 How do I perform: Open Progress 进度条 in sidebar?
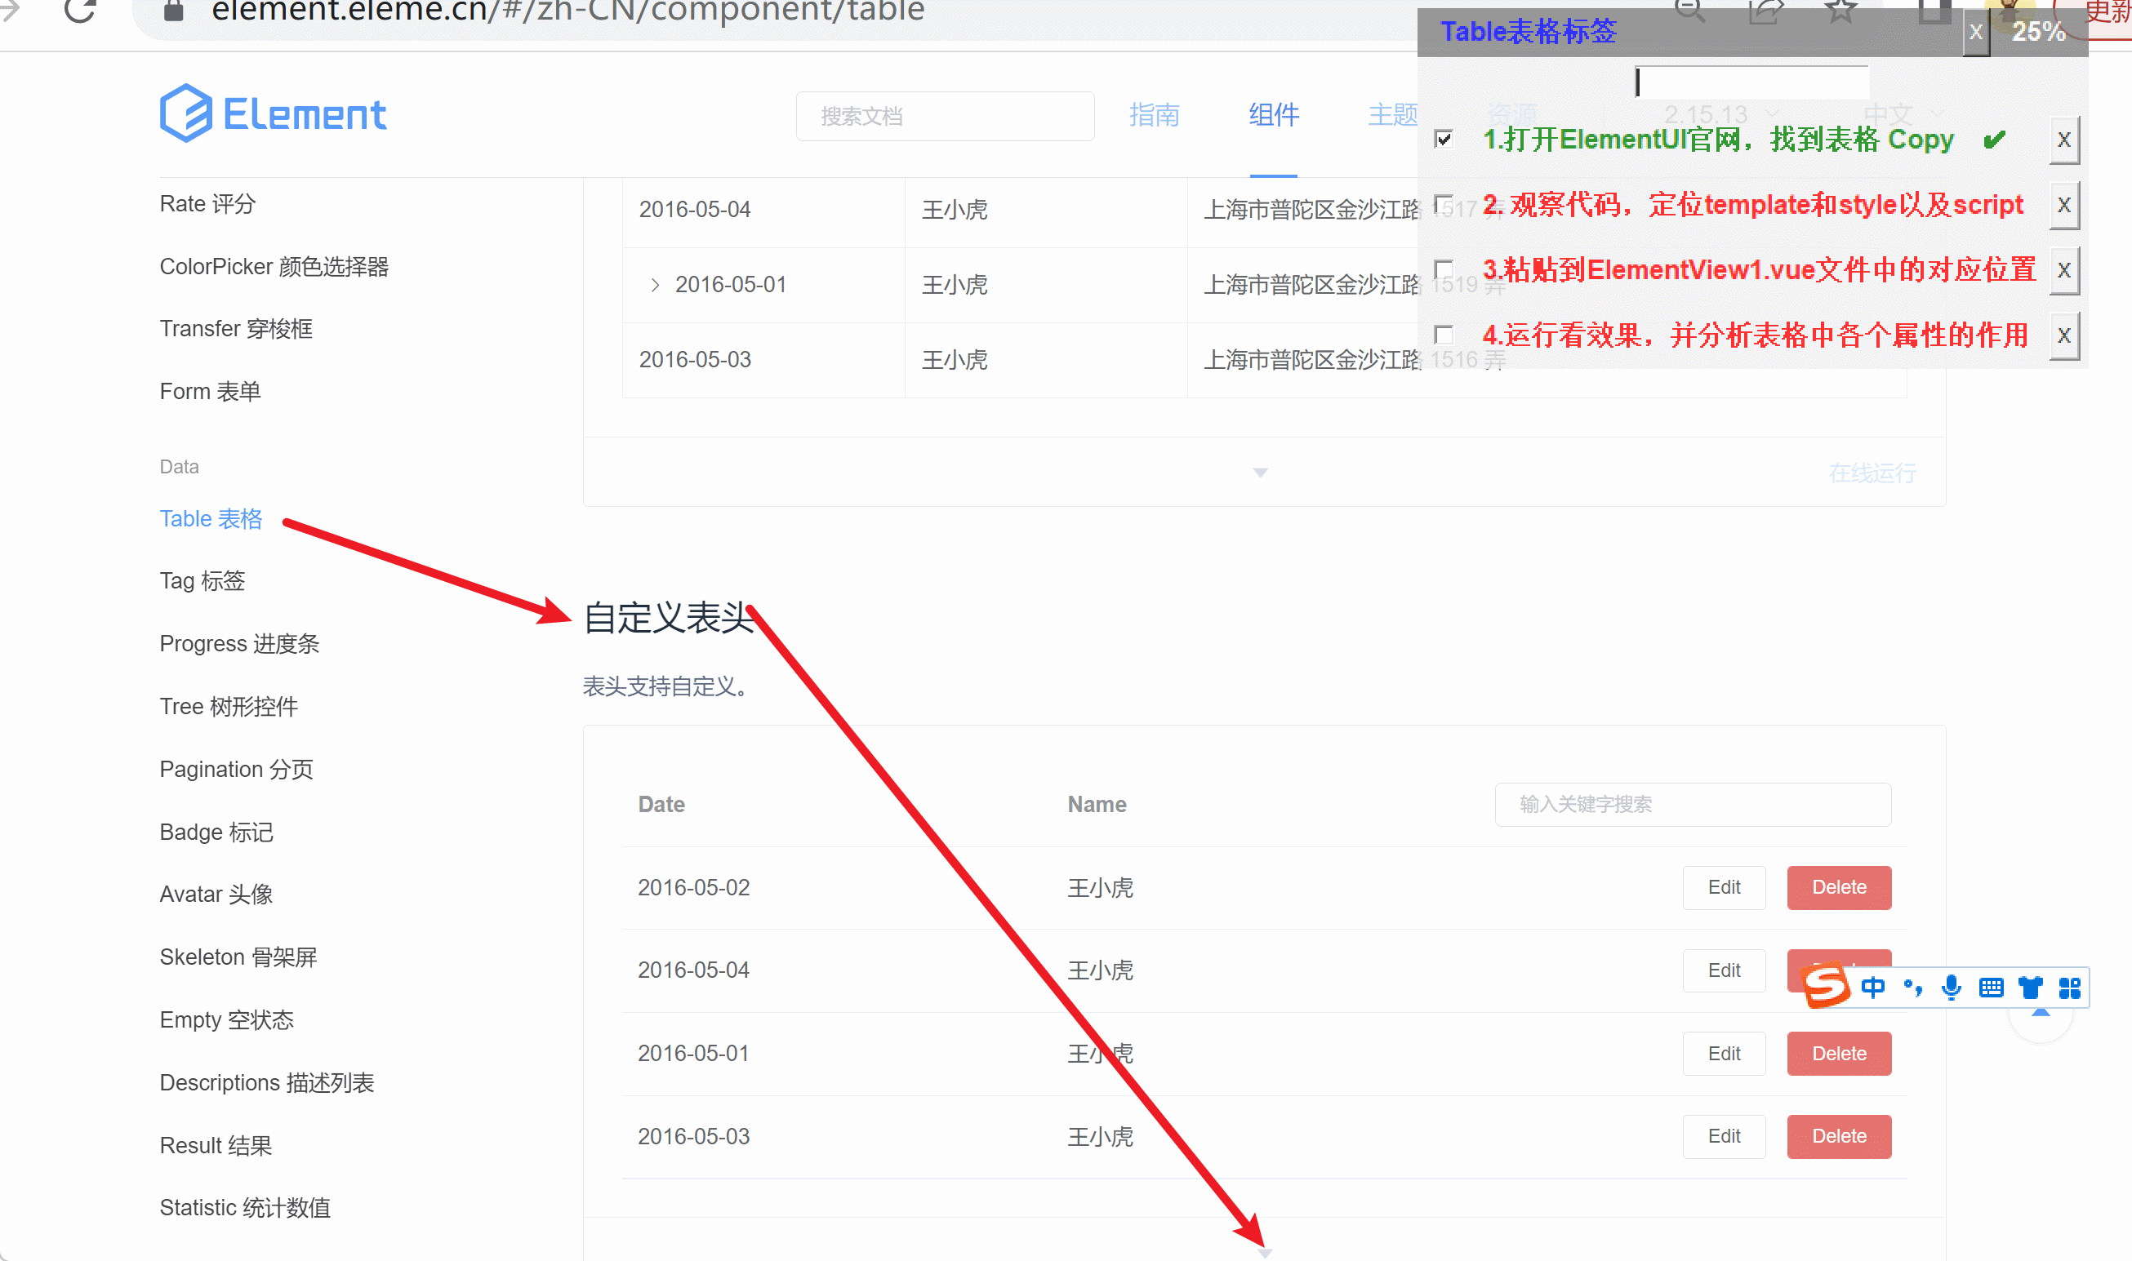pyautogui.click(x=240, y=644)
